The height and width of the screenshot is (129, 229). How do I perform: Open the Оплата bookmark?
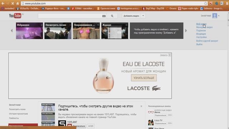[x=171, y=9]
